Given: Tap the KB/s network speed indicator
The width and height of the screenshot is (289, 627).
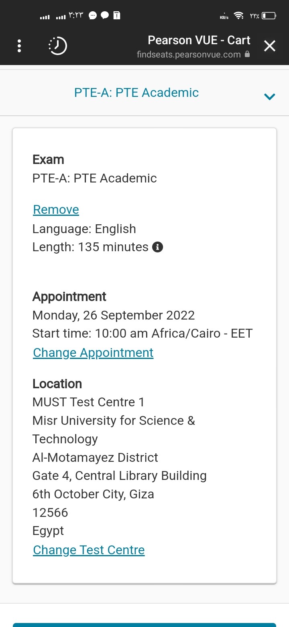Looking at the screenshot, I should pyautogui.click(x=224, y=16).
